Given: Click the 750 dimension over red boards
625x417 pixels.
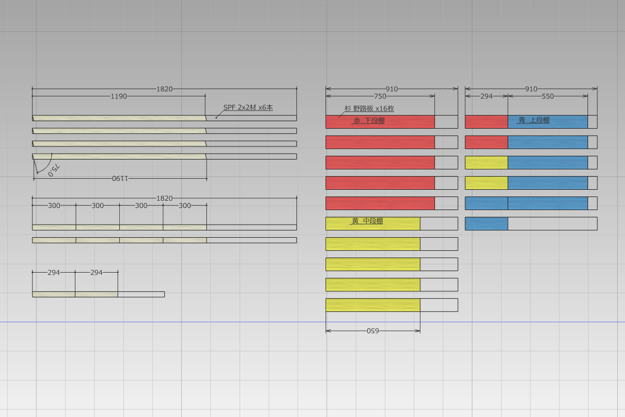Looking at the screenshot, I should [x=380, y=96].
